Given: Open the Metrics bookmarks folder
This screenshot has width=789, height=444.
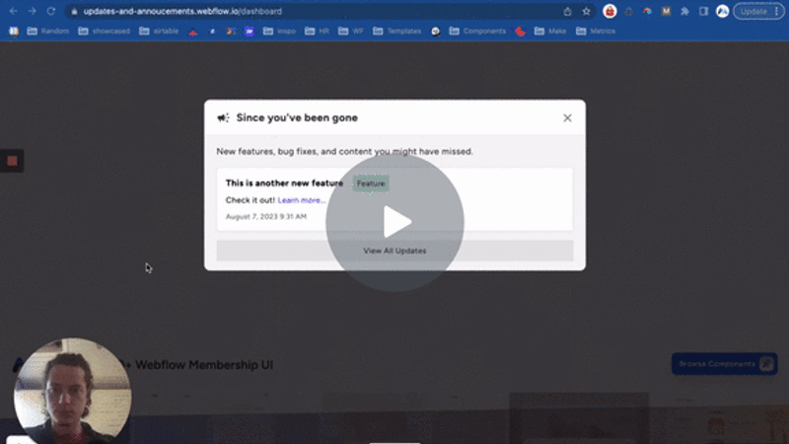Looking at the screenshot, I should point(596,32).
